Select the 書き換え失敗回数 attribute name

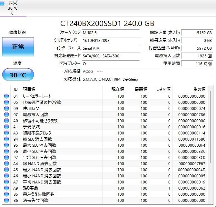[x=39, y=194]
